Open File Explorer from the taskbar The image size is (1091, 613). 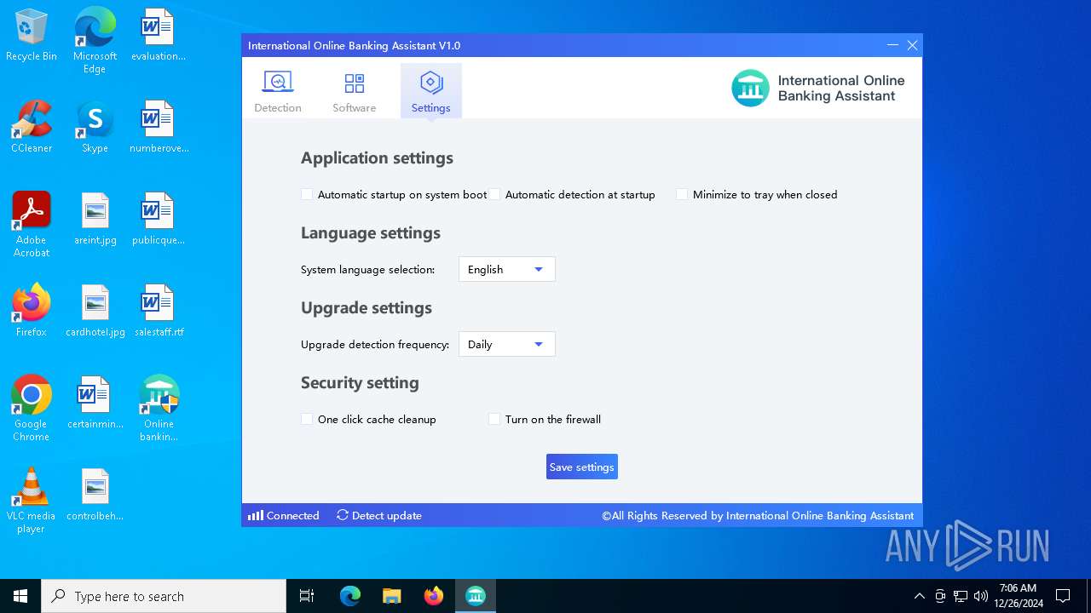point(391,596)
